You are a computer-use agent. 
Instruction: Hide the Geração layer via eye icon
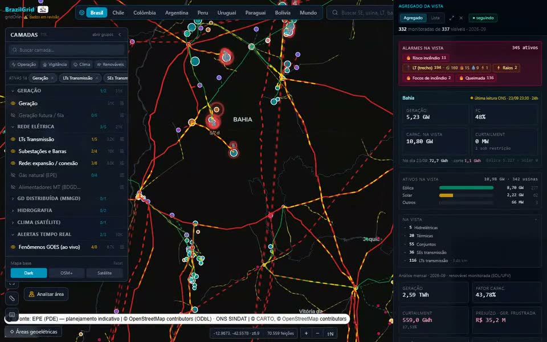[13, 103]
